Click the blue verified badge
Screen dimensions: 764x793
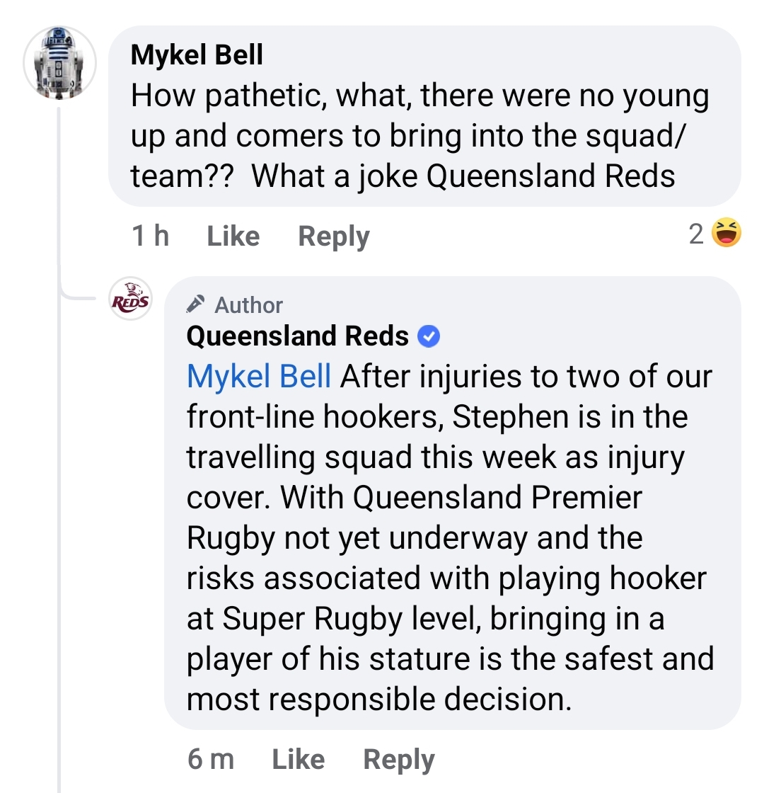pyautogui.click(x=429, y=337)
